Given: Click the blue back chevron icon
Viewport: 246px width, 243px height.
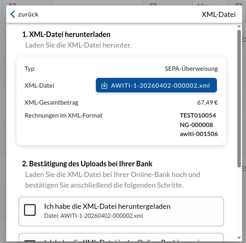Looking at the screenshot, I should pyautogui.click(x=13, y=14).
